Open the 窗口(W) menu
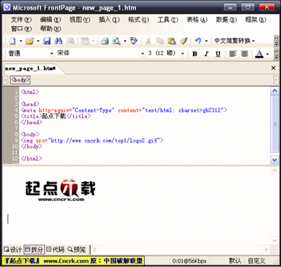The image size is (281, 267). pos(21,29)
